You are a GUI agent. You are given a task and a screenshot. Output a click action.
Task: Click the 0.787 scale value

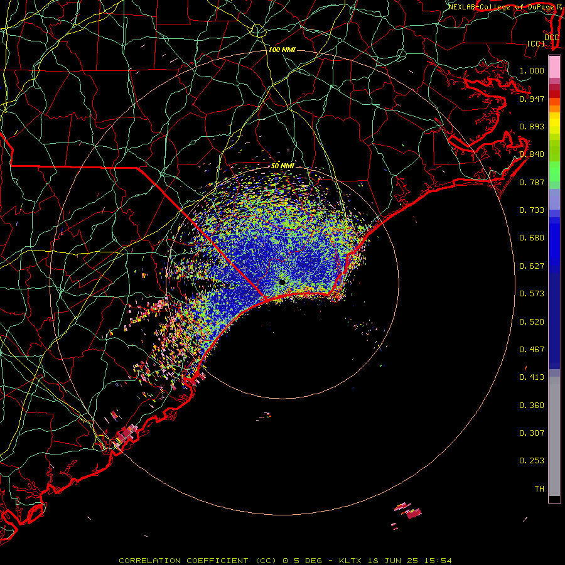532,182
